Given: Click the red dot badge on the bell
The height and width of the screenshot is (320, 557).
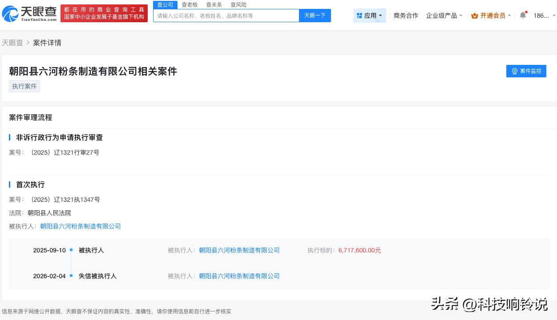Looking at the screenshot, I should [526, 12].
